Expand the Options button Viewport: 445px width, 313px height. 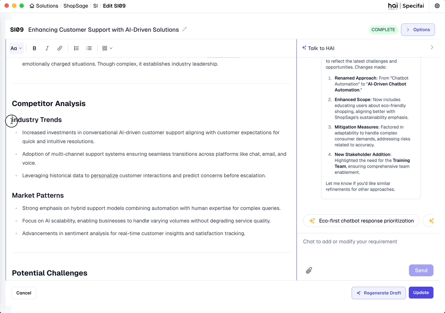pos(418,29)
